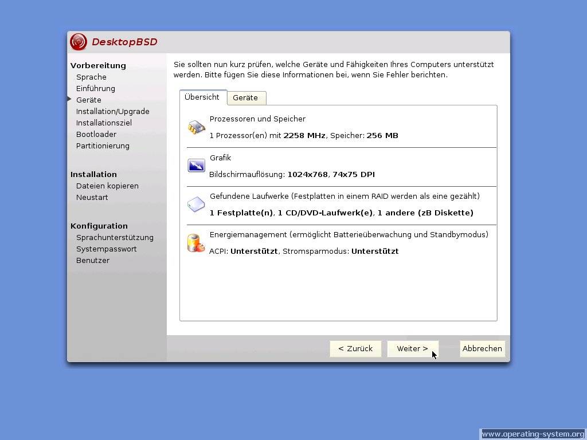587x440 pixels.
Task: Click the processor and memory chip icon
Action: coord(196,127)
